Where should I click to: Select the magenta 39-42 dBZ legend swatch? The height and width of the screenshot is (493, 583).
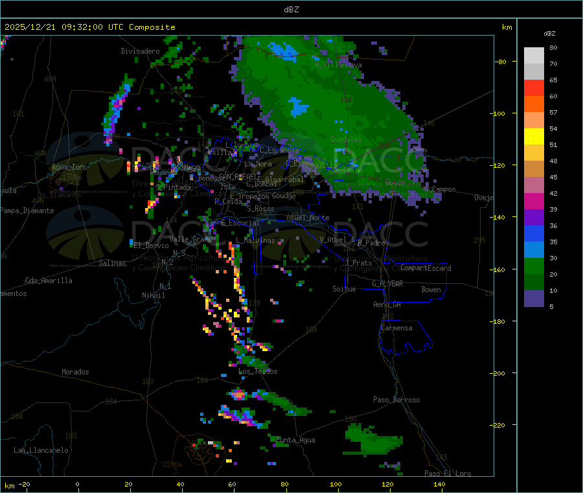coord(534,201)
